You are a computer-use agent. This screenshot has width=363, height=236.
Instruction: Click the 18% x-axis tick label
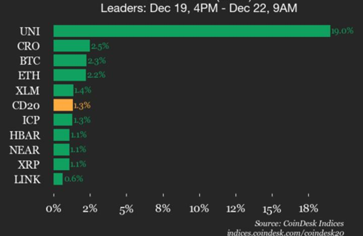tap(308, 209)
